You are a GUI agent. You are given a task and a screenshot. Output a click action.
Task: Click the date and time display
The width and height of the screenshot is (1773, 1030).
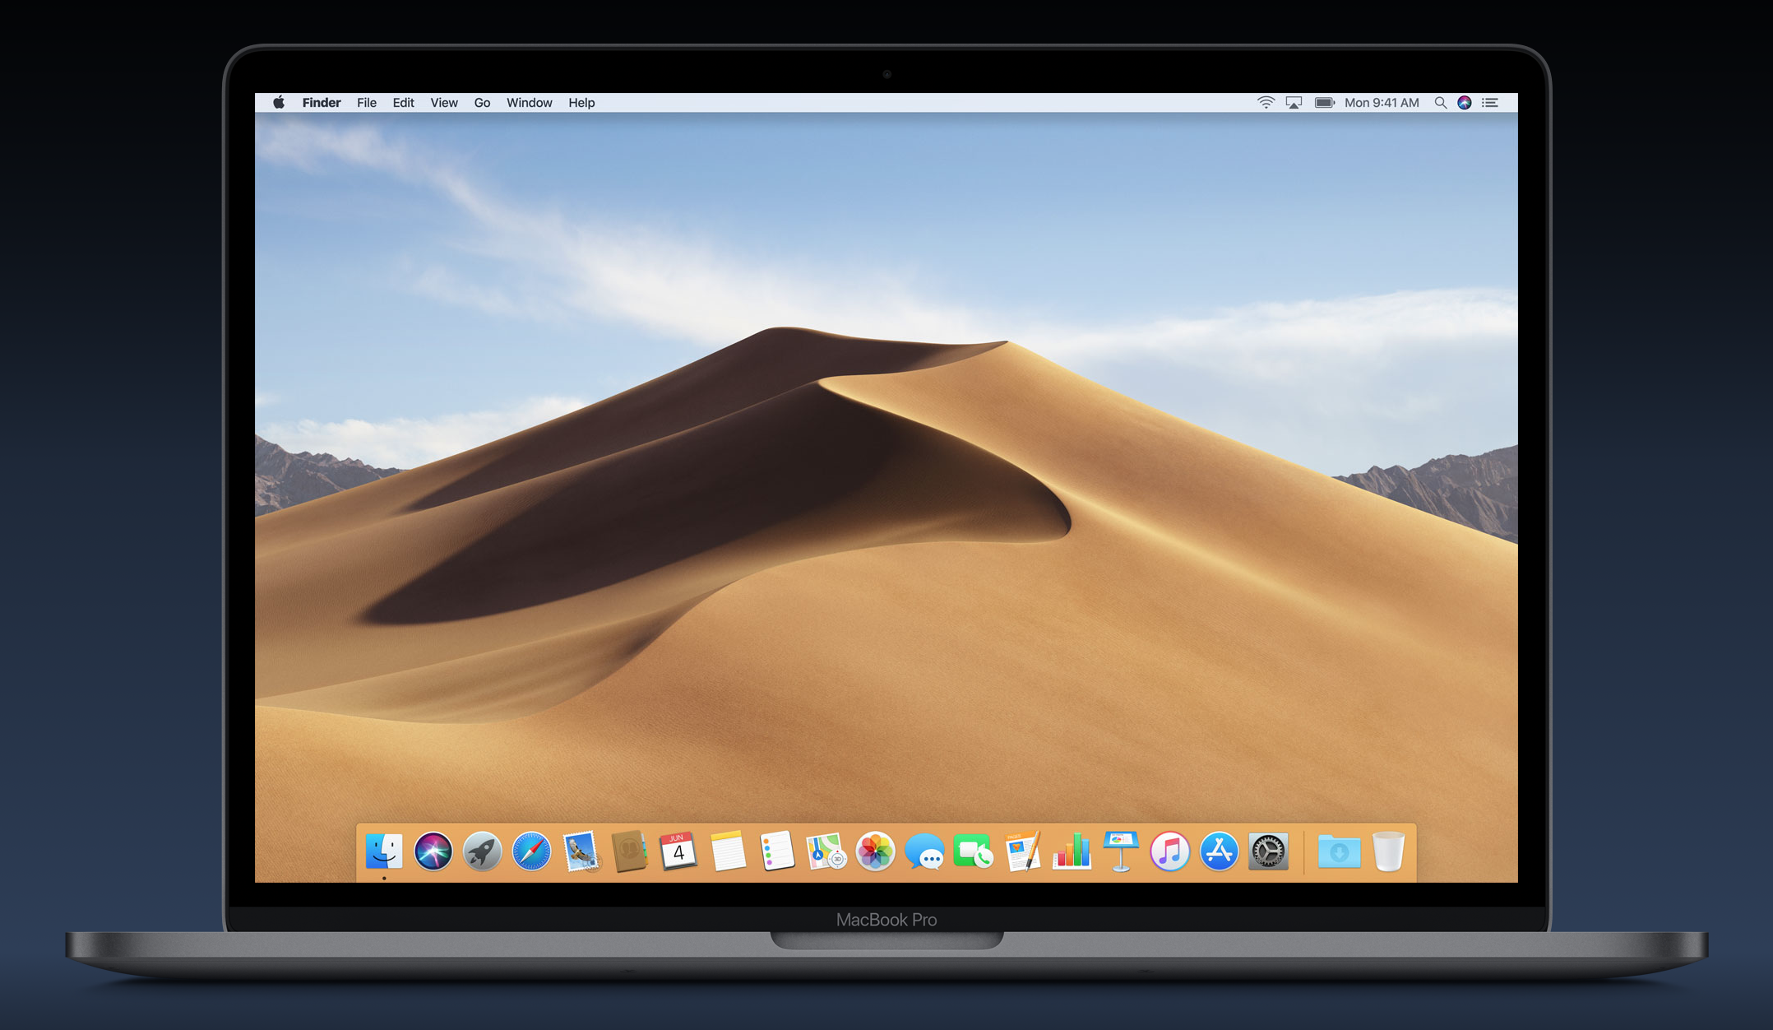[1382, 103]
